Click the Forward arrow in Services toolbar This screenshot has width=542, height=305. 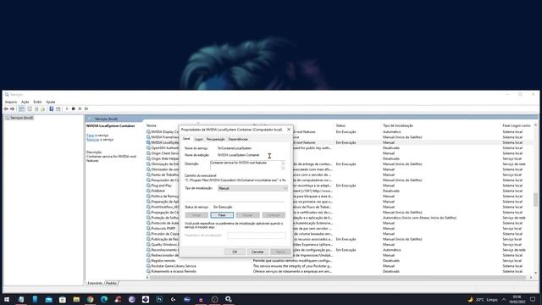[x=13, y=109]
